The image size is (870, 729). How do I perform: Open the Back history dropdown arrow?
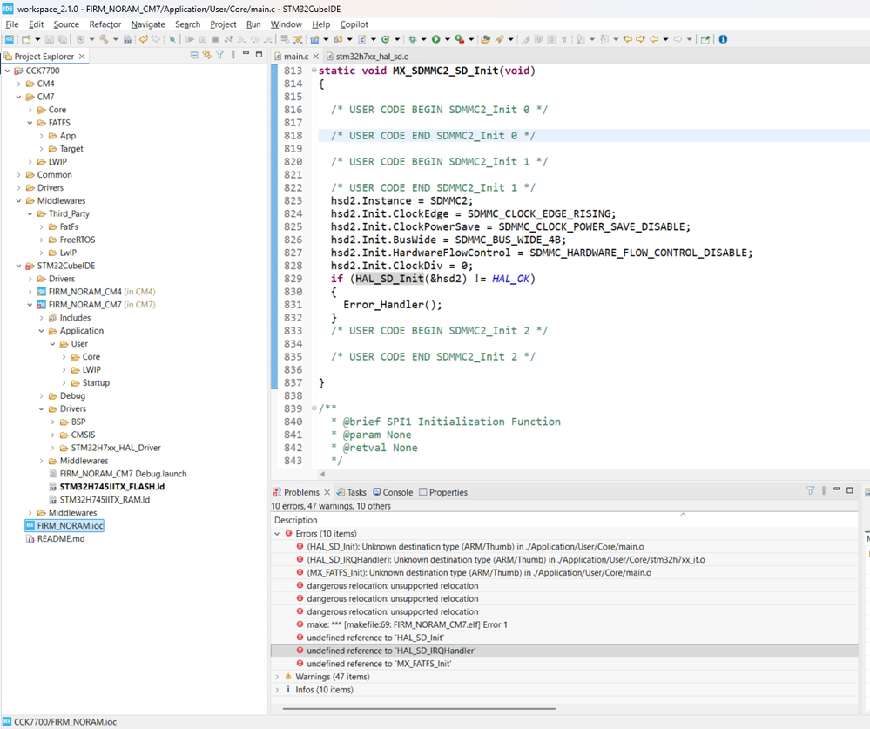pyautogui.click(x=665, y=39)
